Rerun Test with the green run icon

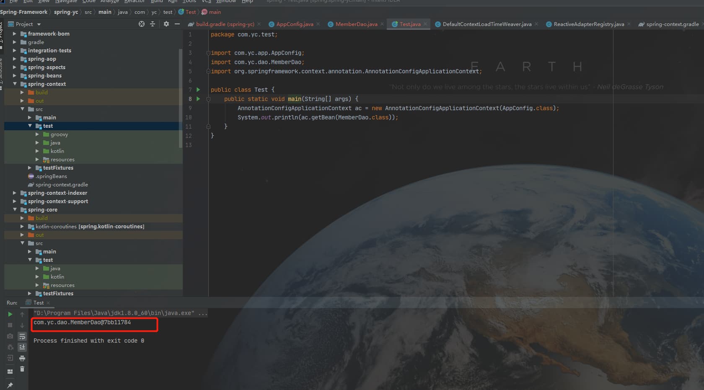(x=10, y=314)
